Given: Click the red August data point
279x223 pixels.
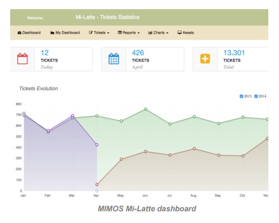Looking at the screenshot, I should click(194, 149).
